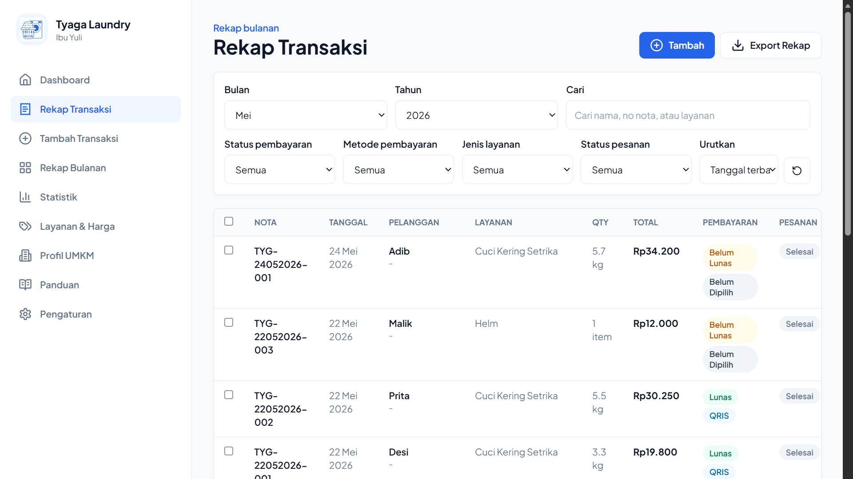
Task: Click the Panduan open-book icon
Action: pyautogui.click(x=25, y=285)
